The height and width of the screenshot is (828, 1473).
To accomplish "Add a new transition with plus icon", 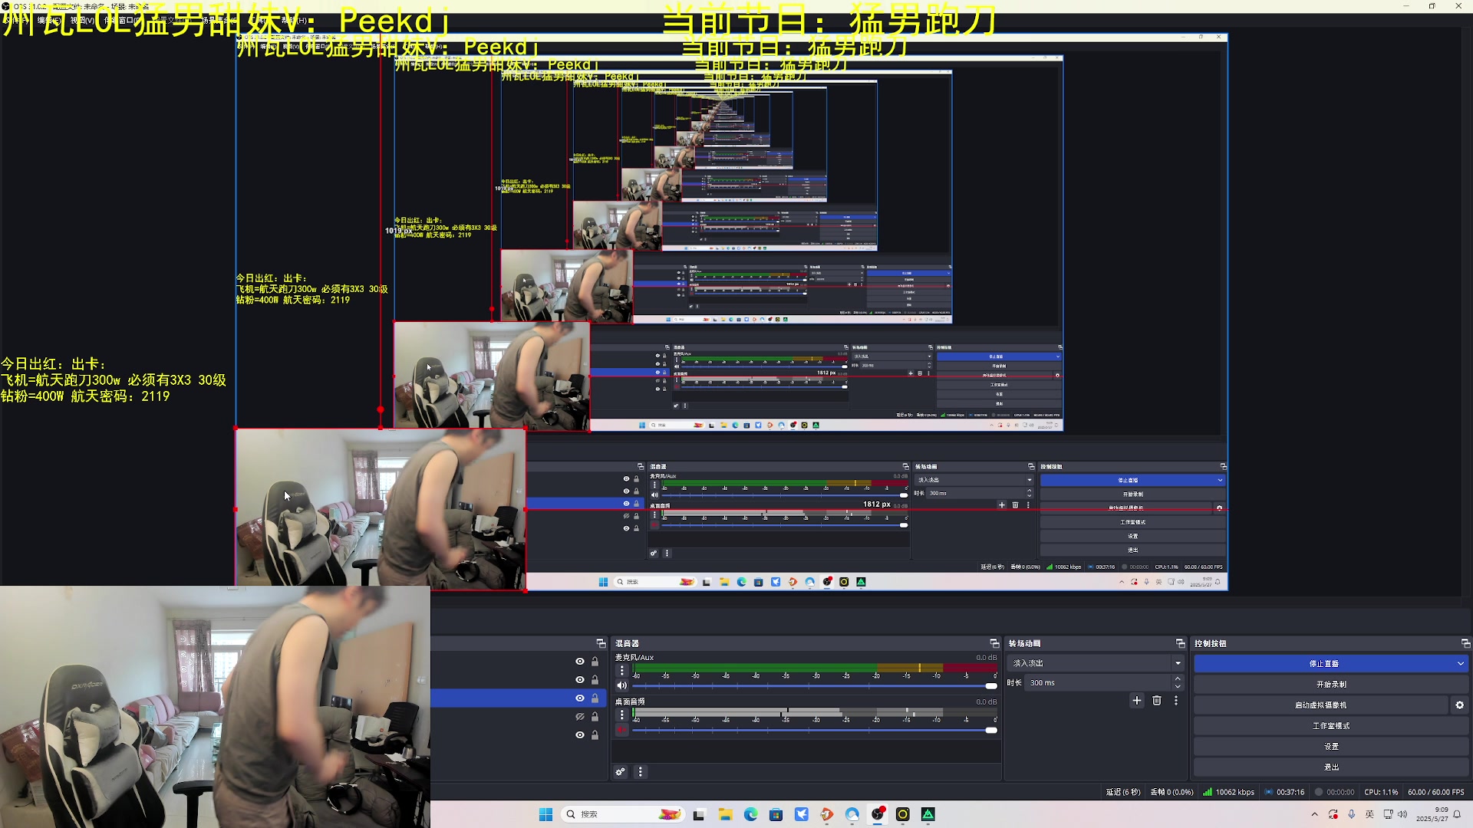I will [1137, 701].
